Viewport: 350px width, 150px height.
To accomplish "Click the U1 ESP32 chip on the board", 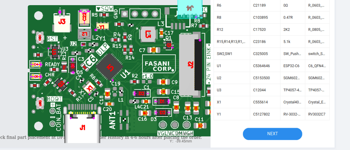I will click(110, 68).
